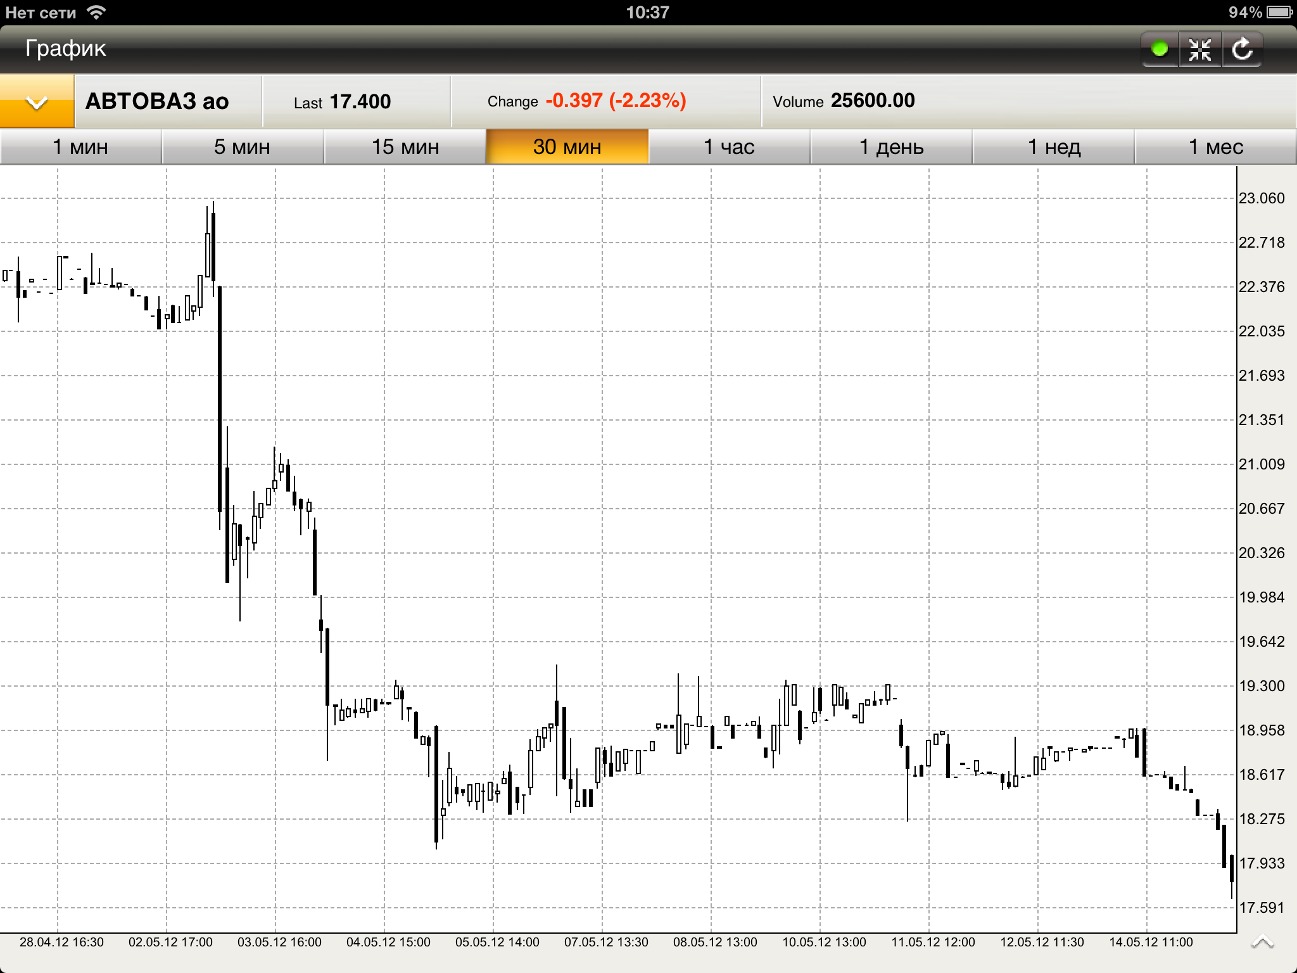Click the 23.060 price axis label

click(x=1262, y=198)
